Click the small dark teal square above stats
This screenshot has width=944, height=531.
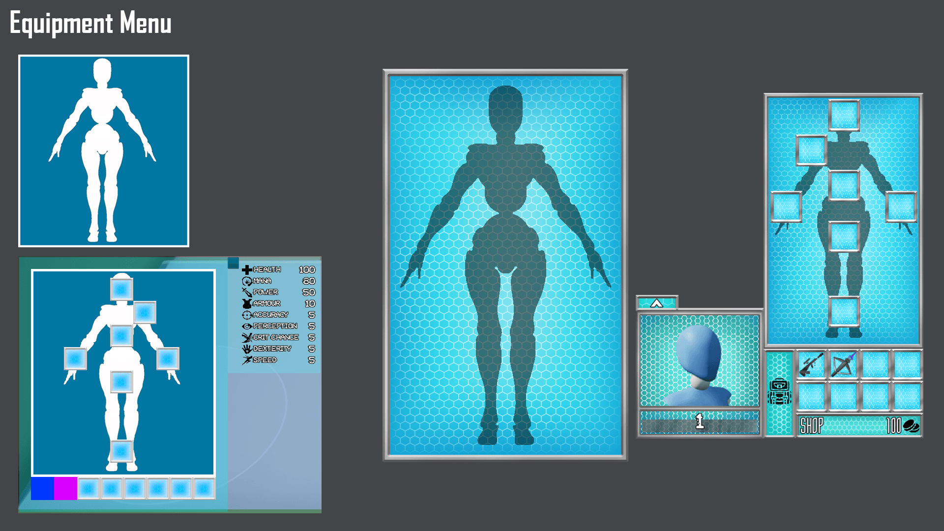(x=233, y=263)
